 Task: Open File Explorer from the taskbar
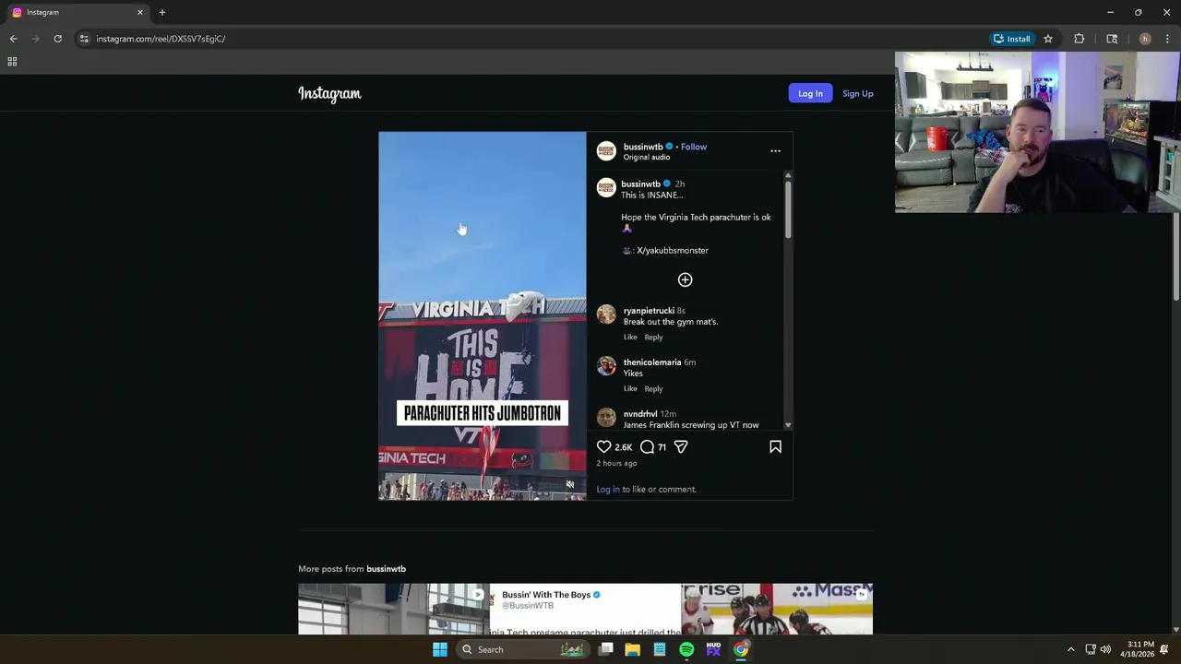coord(632,649)
